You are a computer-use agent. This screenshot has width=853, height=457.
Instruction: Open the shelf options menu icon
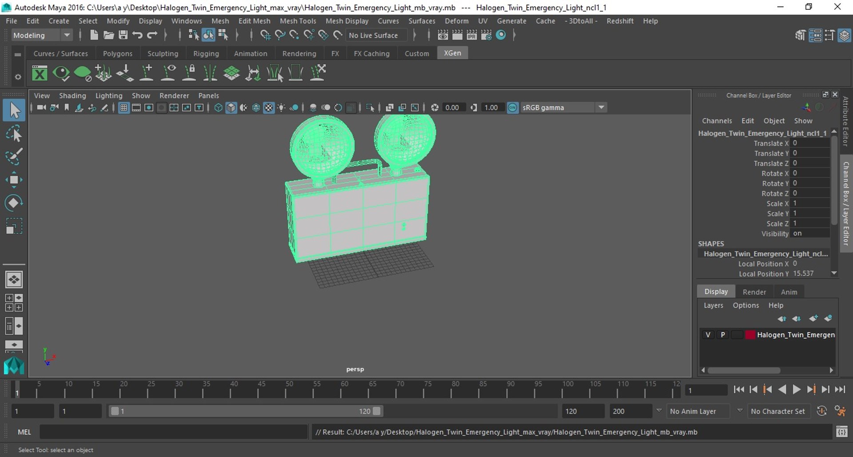(18, 77)
